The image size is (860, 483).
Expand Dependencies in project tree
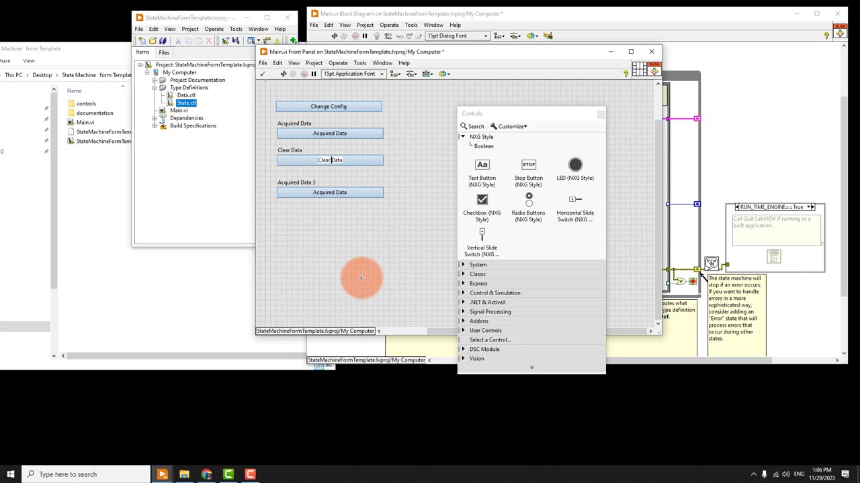click(x=155, y=118)
